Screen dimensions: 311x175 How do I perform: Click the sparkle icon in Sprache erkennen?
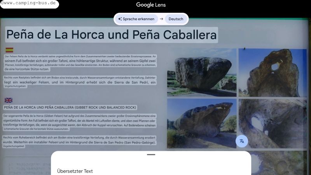point(121,19)
